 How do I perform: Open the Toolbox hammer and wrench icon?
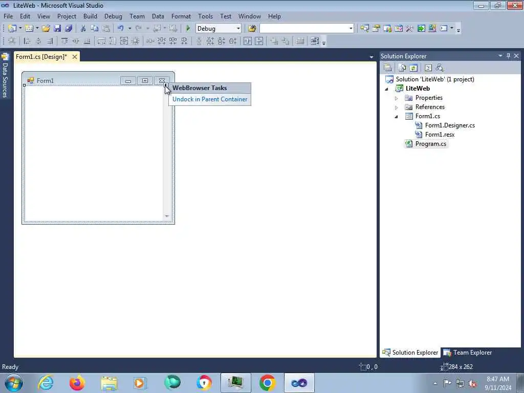click(410, 29)
